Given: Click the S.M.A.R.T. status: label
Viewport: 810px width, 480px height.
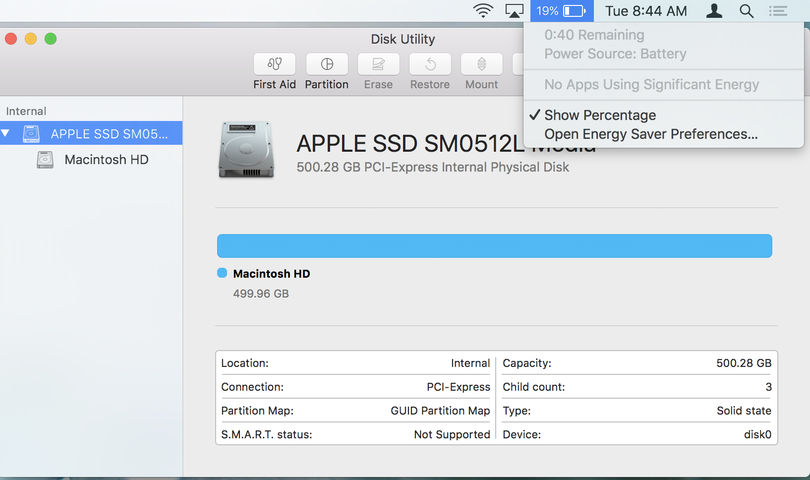Looking at the screenshot, I should 267,434.
